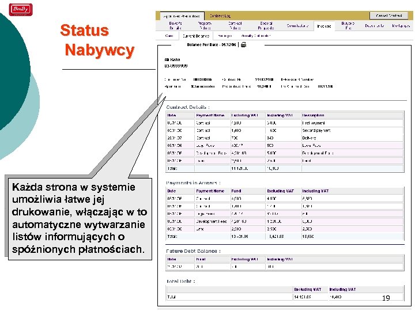Open the Receipts sub-tab
Image resolution: width=415 pixels, height=311 pixels.
click(225, 36)
